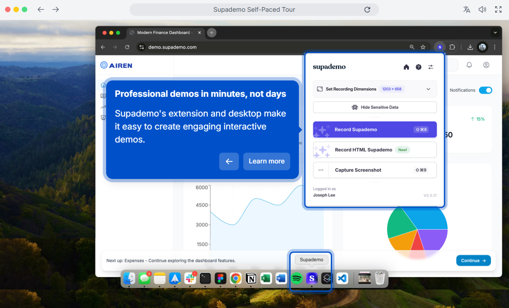Enter fullscreen with the expand icon

(x=498, y=10)
